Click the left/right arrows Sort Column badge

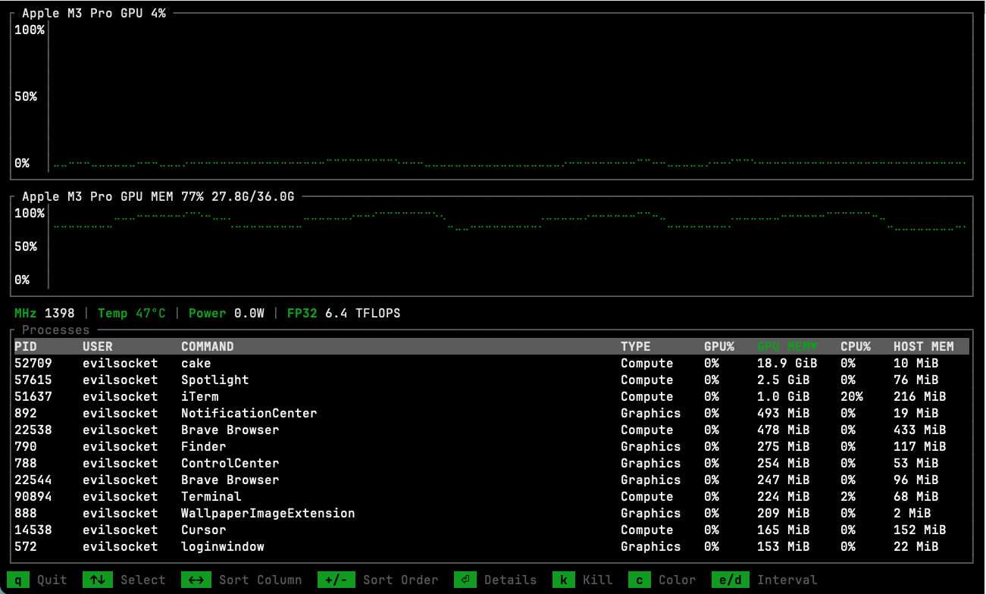click(196, 580)
